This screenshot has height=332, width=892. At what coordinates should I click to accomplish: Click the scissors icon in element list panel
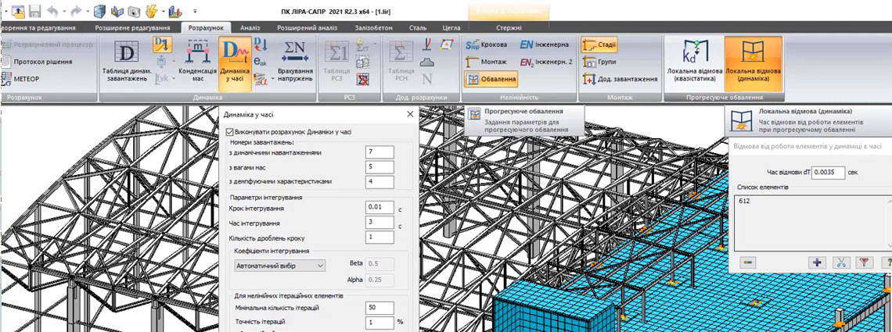pyautogui.click(x=841, y=262)
